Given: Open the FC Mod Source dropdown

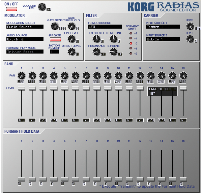Looking at the screenshot, I should point(105,27).
